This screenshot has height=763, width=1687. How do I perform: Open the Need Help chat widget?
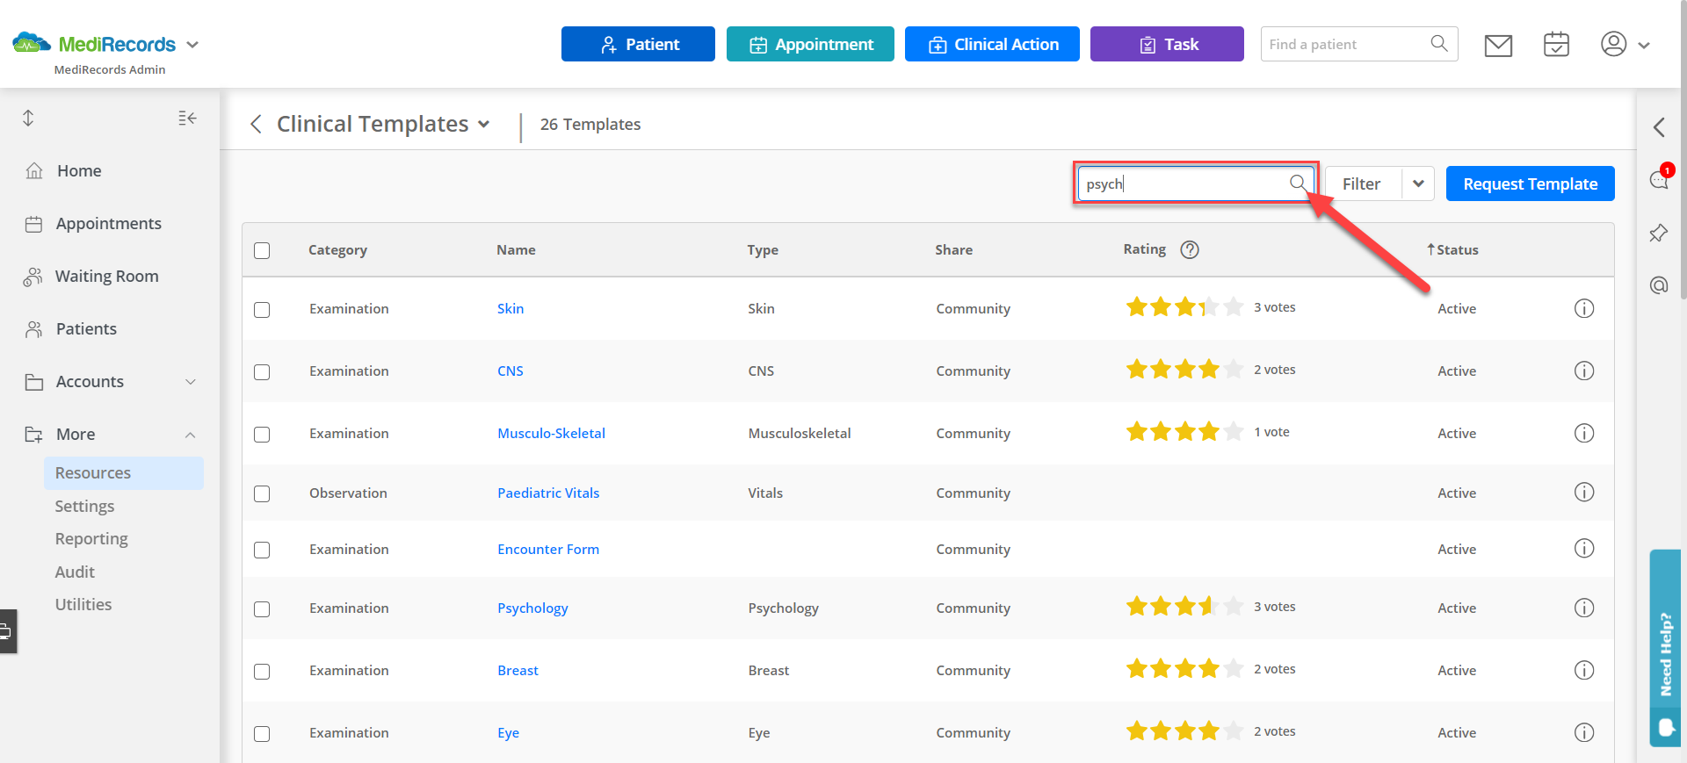1665,648
